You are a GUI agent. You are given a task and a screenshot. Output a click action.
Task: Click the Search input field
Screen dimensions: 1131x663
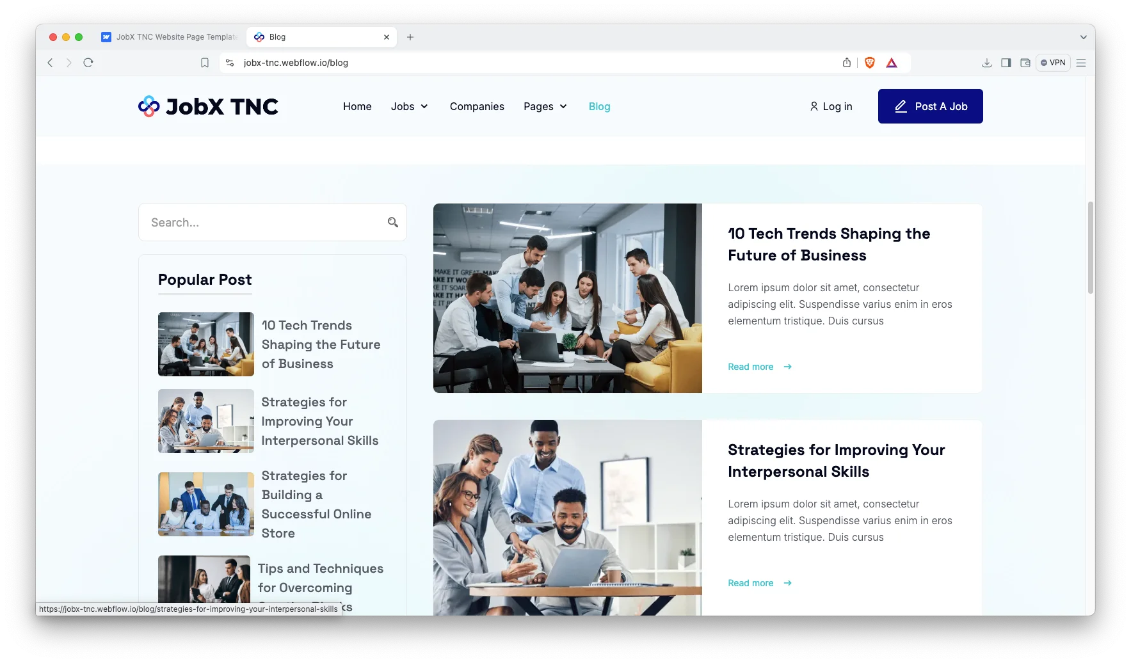click(x=262, y=222)
